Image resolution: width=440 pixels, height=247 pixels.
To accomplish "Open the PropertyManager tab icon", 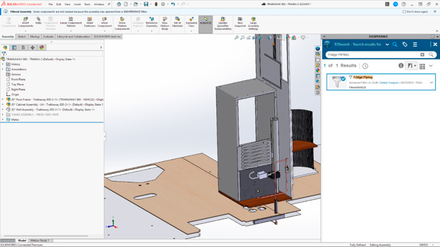I will pos(14,48).
